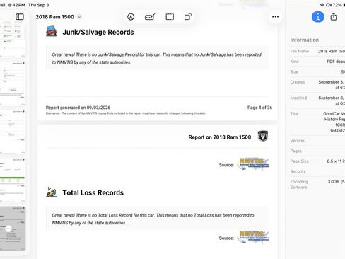
Task: Open the more options ellipsis menu
Action: [x=275, y=17]
